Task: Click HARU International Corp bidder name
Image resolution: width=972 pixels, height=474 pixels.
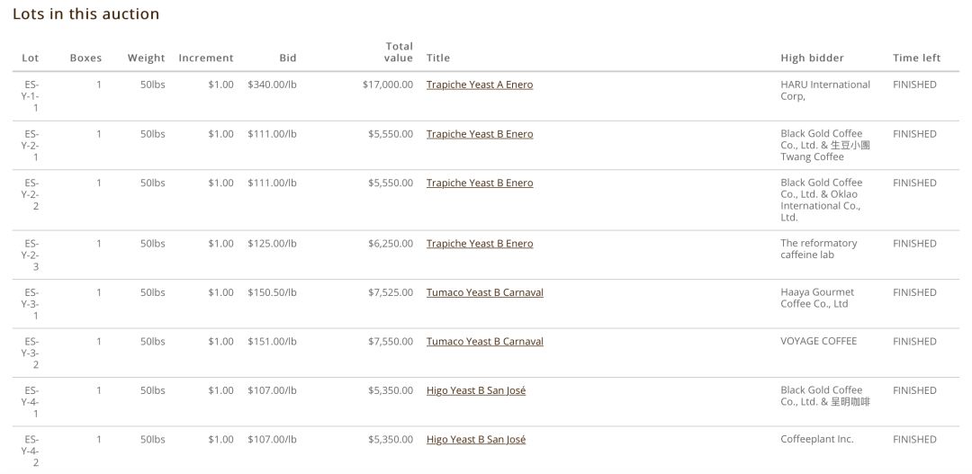Action: pos(824,90)
